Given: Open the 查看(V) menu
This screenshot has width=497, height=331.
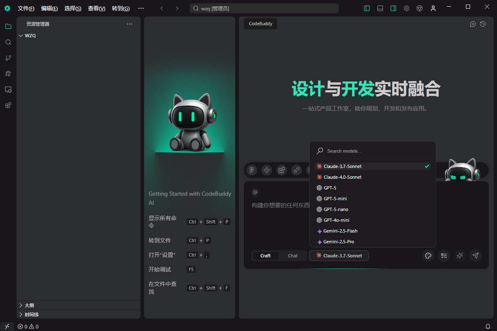Looking at the screenshot, I should [97, 8].
